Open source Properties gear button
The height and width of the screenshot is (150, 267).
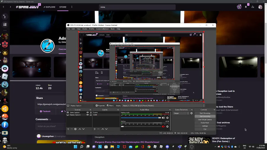(x=100, y=106)
